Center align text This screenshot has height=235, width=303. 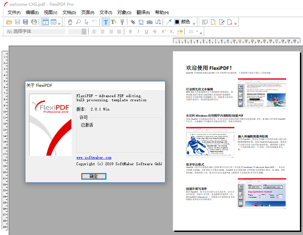(x=103, y=31)
